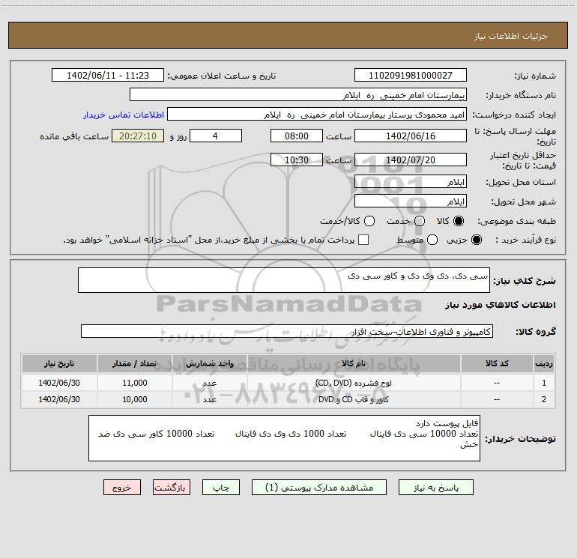Click quantity cell 11,000
The width and height of the screenshot is (577, 558).
coord(135,383)
